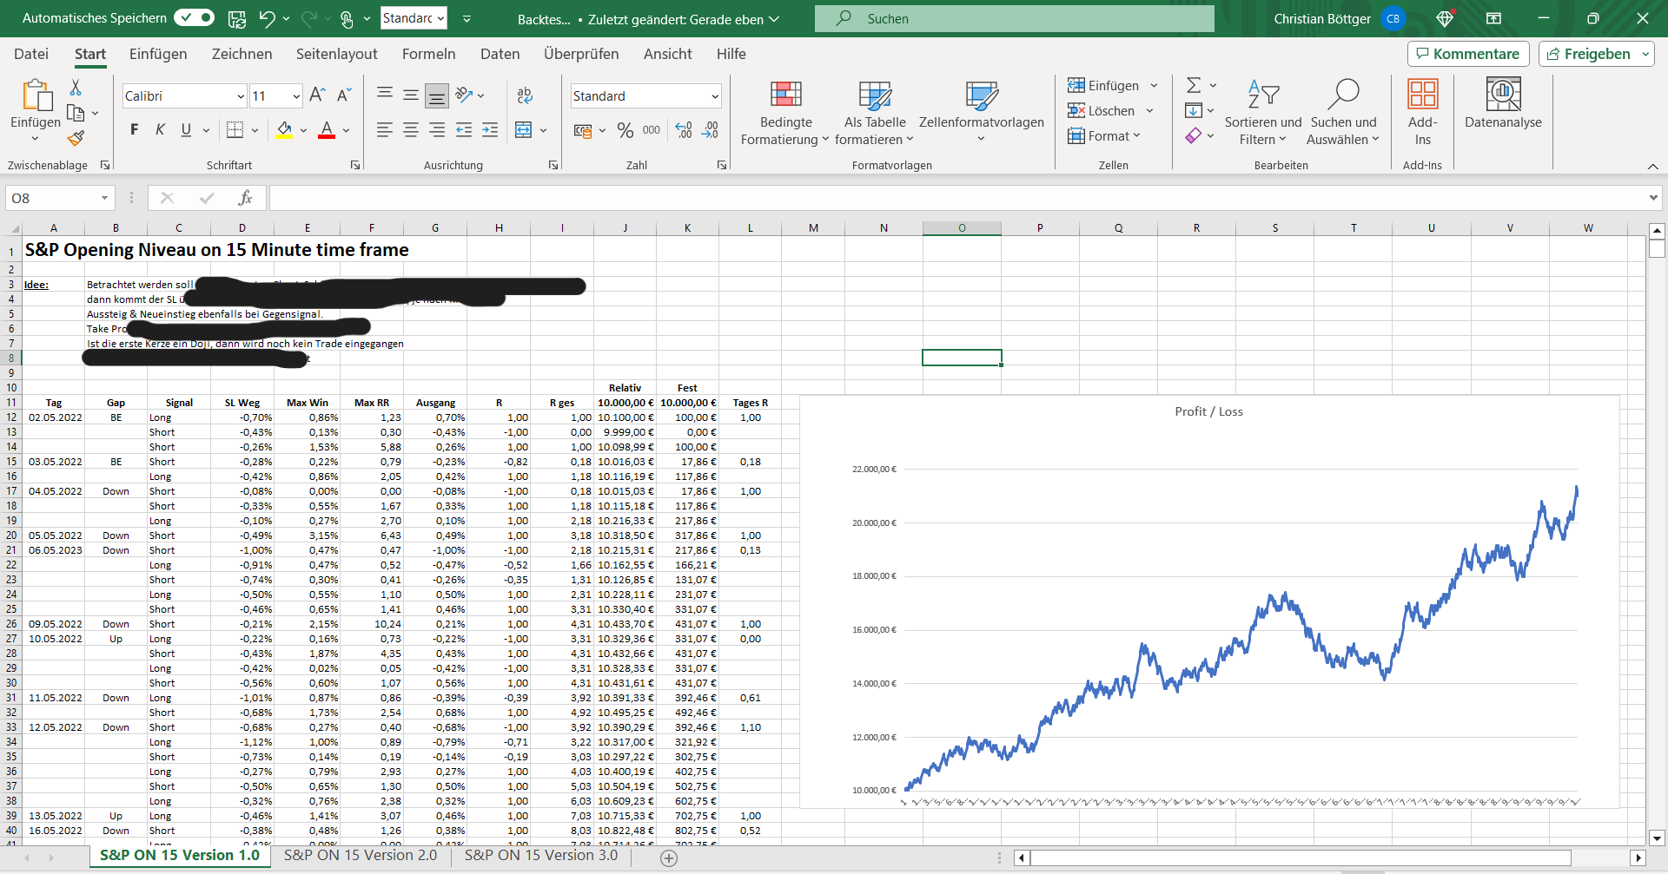The image size is (1668, 874).
Task: Expand the Calibri font name dropdown
Action: coord(241,96)
